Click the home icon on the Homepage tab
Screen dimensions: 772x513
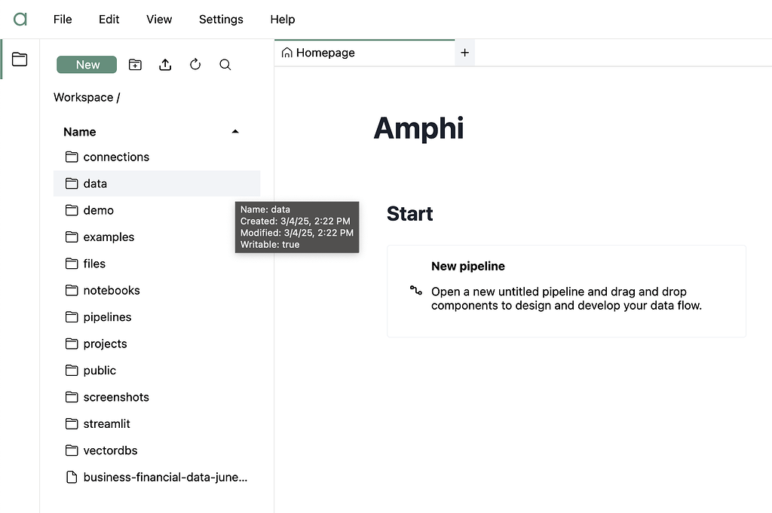pyautogui.click(x=286, y=52)
